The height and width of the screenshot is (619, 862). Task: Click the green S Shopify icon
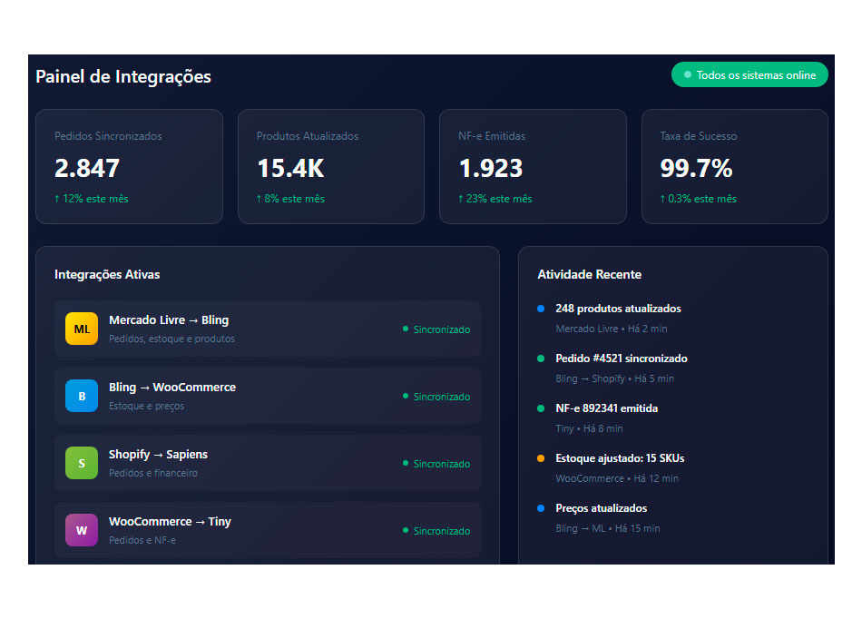point(82,463)
